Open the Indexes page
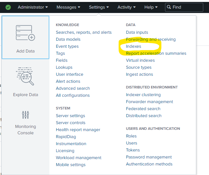Screen dimensions: 209x175 (133, 46)
